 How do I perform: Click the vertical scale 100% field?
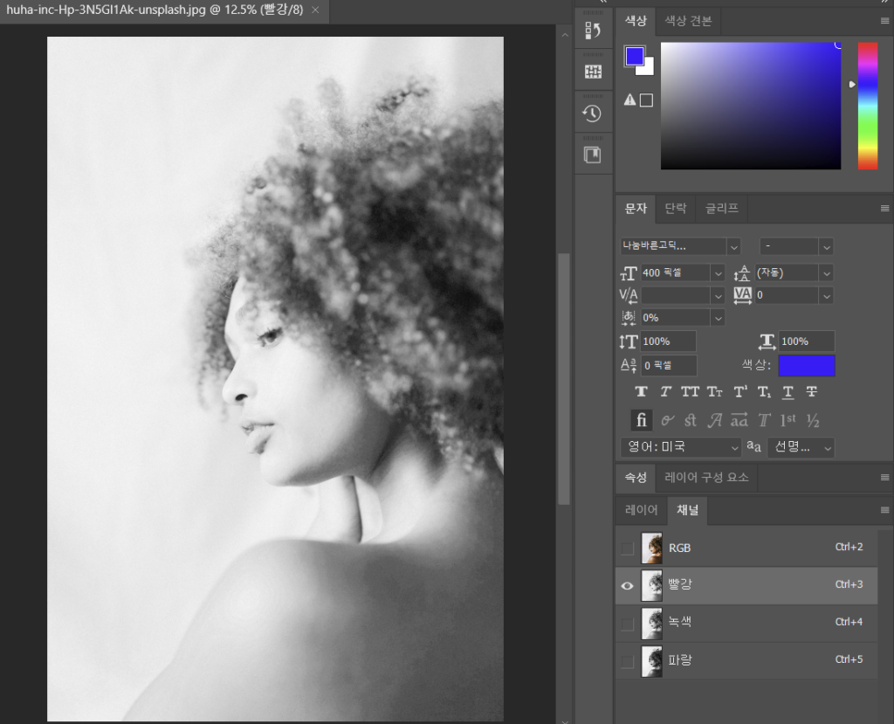coord(669,341)
